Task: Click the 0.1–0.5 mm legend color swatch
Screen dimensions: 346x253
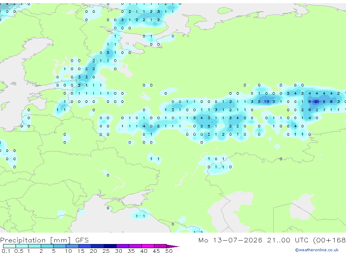Action: tap(9, 246)
